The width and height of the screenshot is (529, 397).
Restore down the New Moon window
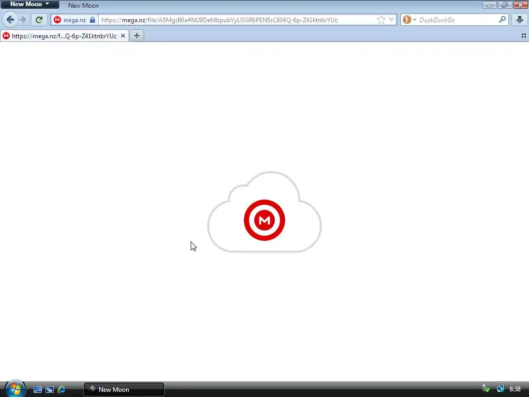point(504,5)
